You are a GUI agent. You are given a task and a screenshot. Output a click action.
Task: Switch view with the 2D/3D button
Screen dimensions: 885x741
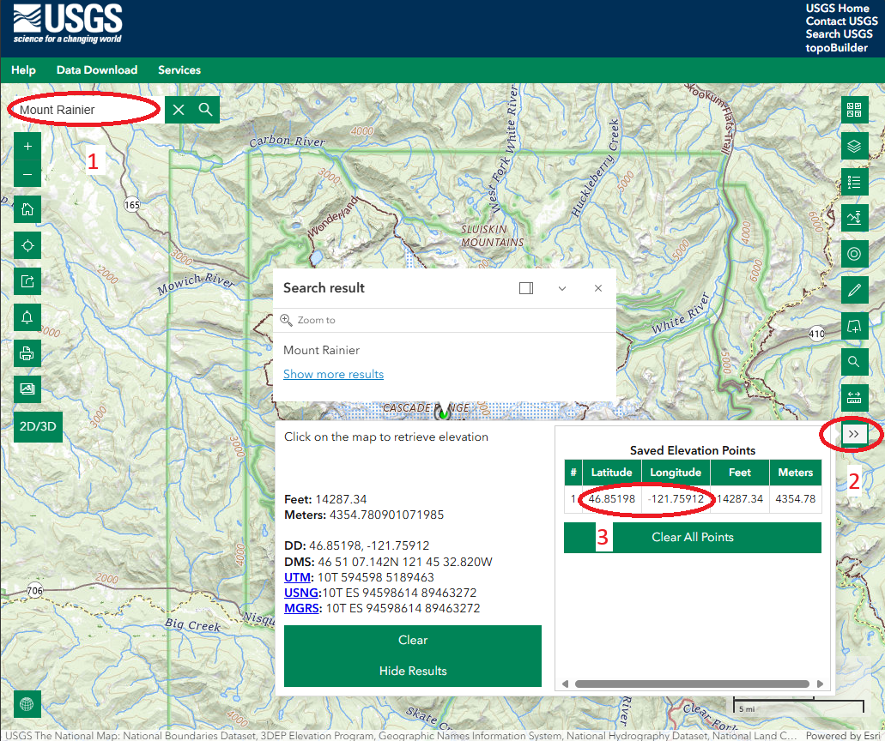[x=38, y=427]
